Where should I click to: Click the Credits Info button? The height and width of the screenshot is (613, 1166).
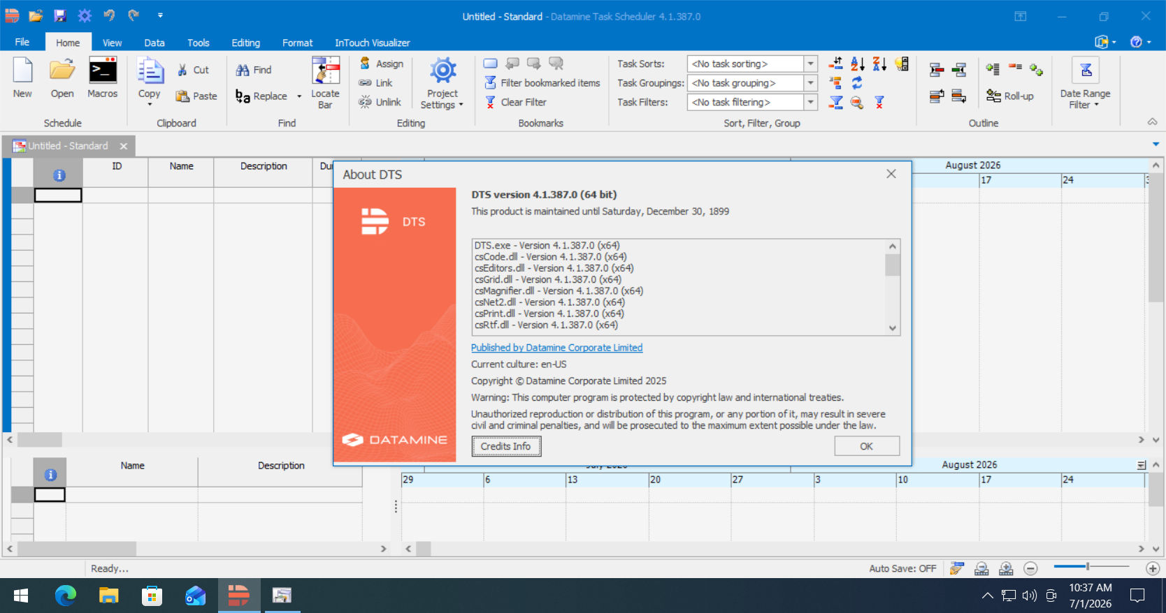[506, 446]
